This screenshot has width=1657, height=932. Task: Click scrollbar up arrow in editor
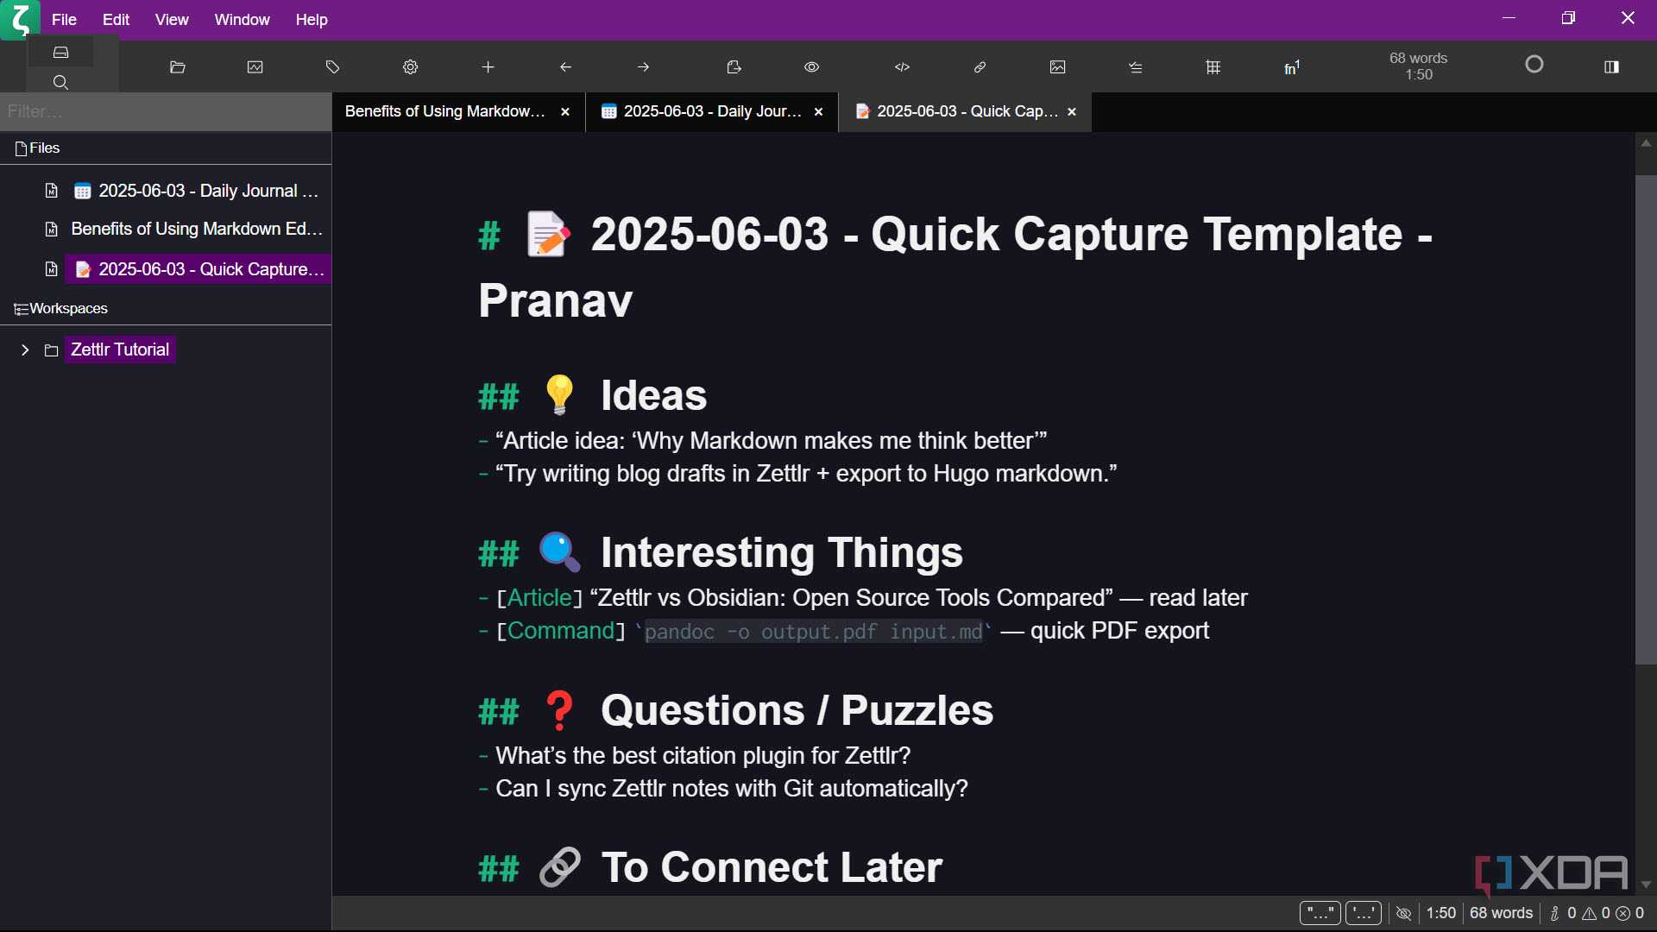(1647, 143)
